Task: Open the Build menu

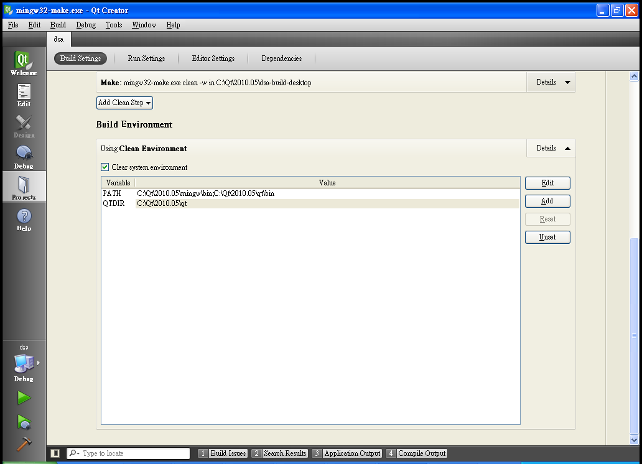Action: (58, 25)
